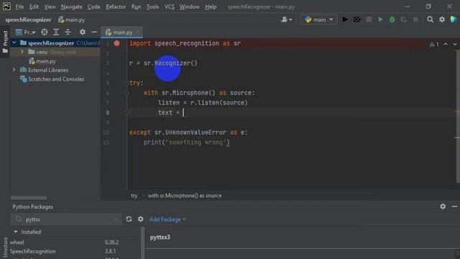Go to previous highlighted problem arrow
The width and height of the screenshot is (460, 259).
coord(446,44)
